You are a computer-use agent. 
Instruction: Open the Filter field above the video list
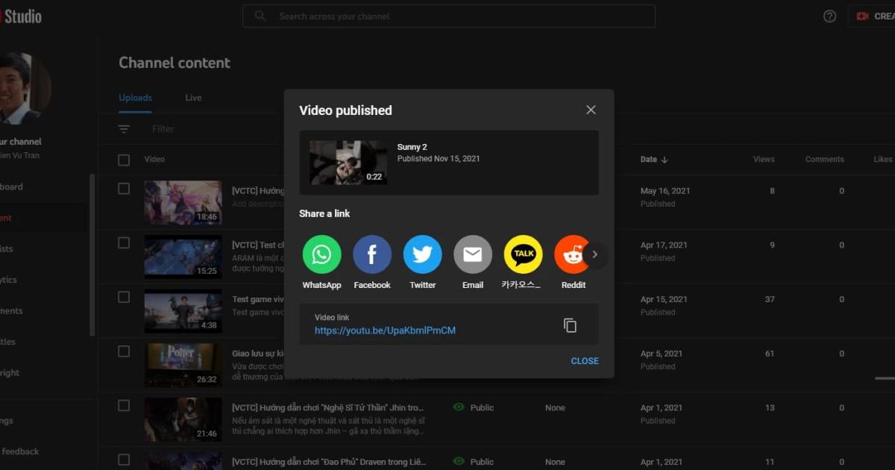tap(163, 128)
